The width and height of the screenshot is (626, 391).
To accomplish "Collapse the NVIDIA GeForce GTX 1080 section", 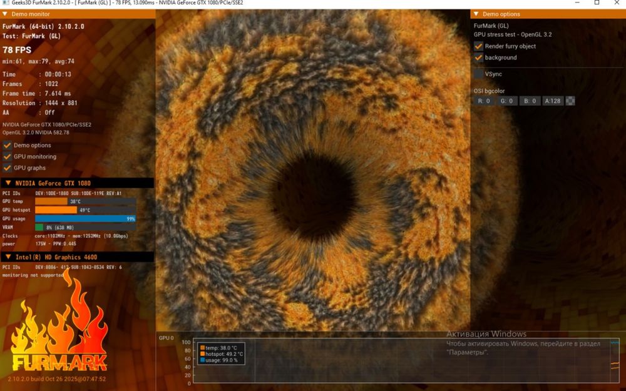I will 8,183.
